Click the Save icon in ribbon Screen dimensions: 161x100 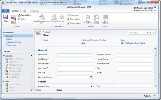pyautogui.click(x=6, y=17)
